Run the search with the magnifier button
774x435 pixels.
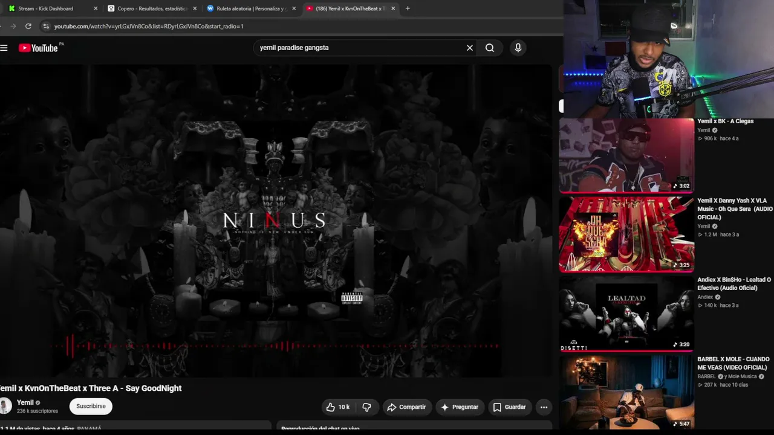tap(490, 48)
